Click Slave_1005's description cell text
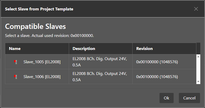 100,62
